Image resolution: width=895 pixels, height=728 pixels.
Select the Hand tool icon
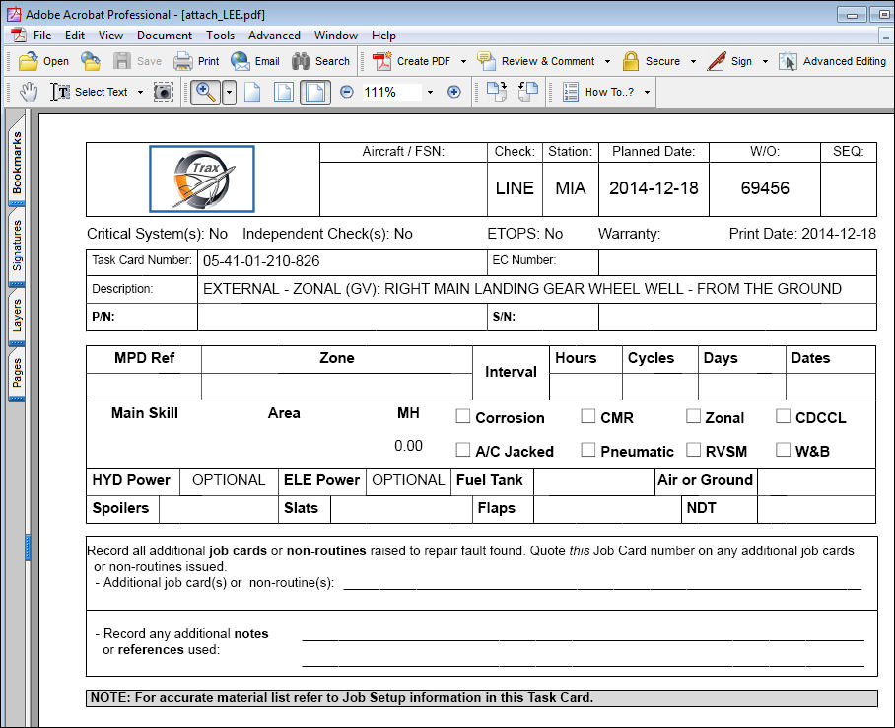pyautogui.click(x=29, y=92)
